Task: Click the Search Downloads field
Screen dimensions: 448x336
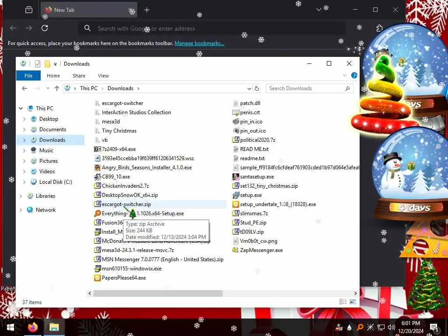Action: pos(310,88)
